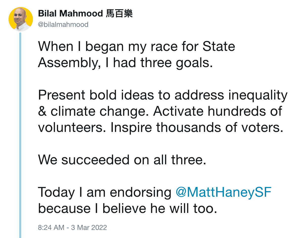This screenshot has width=302, height=238.
Task: Click the word 'volunteers' in the tweet
Action: [x=72, y=128]
